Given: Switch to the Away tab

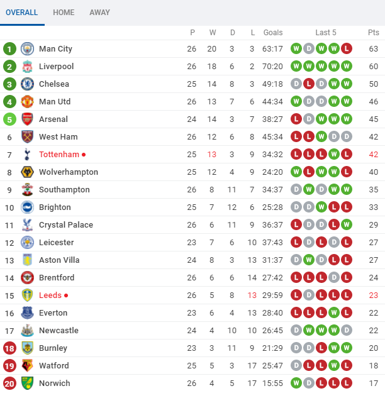Looking at the screenshot, I should [x=99, y=13].
